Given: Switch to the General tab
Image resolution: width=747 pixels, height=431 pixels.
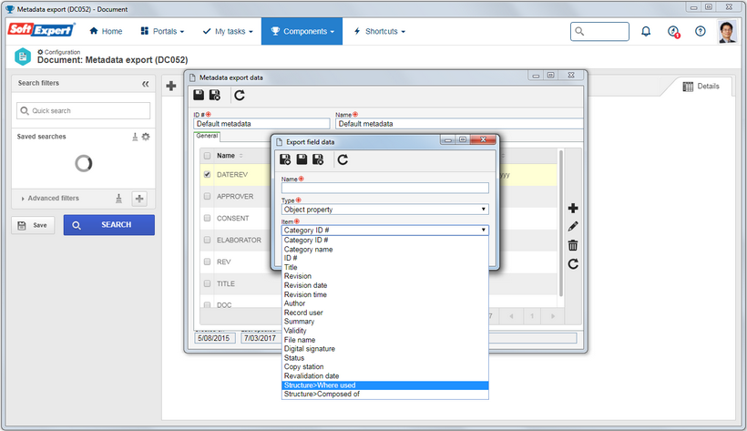Looking at the screenshot, I should tap(207, 137).
